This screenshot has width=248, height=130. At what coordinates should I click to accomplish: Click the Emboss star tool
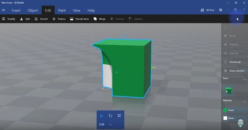click(59, 19)
